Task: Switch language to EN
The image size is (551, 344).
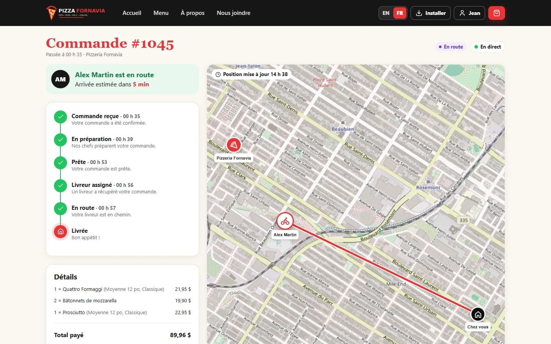Action: tap(386, 13)
